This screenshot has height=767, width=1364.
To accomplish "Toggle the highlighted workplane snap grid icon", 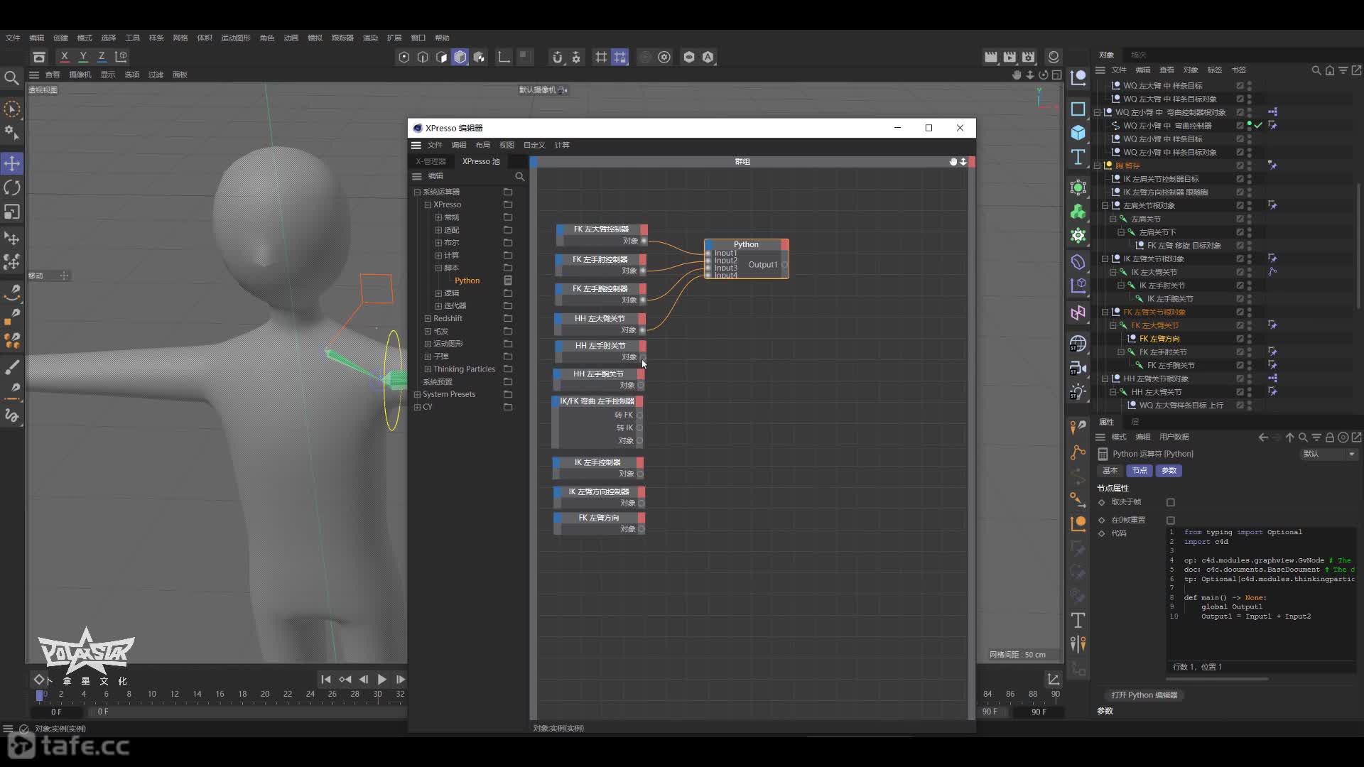I will 620,57.
